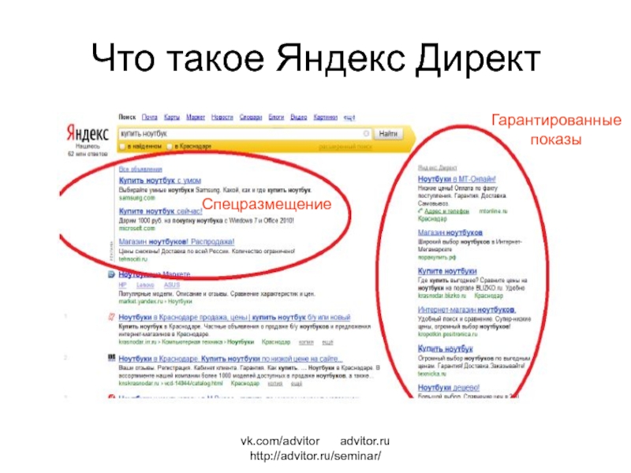Screen dimensions: 631x473
Task: Click the market.yandex.ru › Ноутбуки URL
Action: [155, 301]
